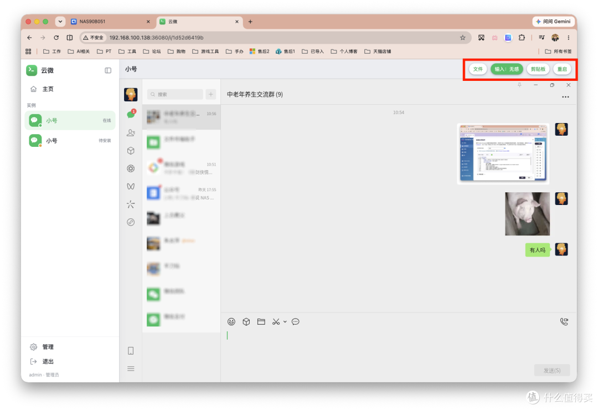Open the contacts icon in WeChat sidebar
598x410 pixels.
(131, 132)
